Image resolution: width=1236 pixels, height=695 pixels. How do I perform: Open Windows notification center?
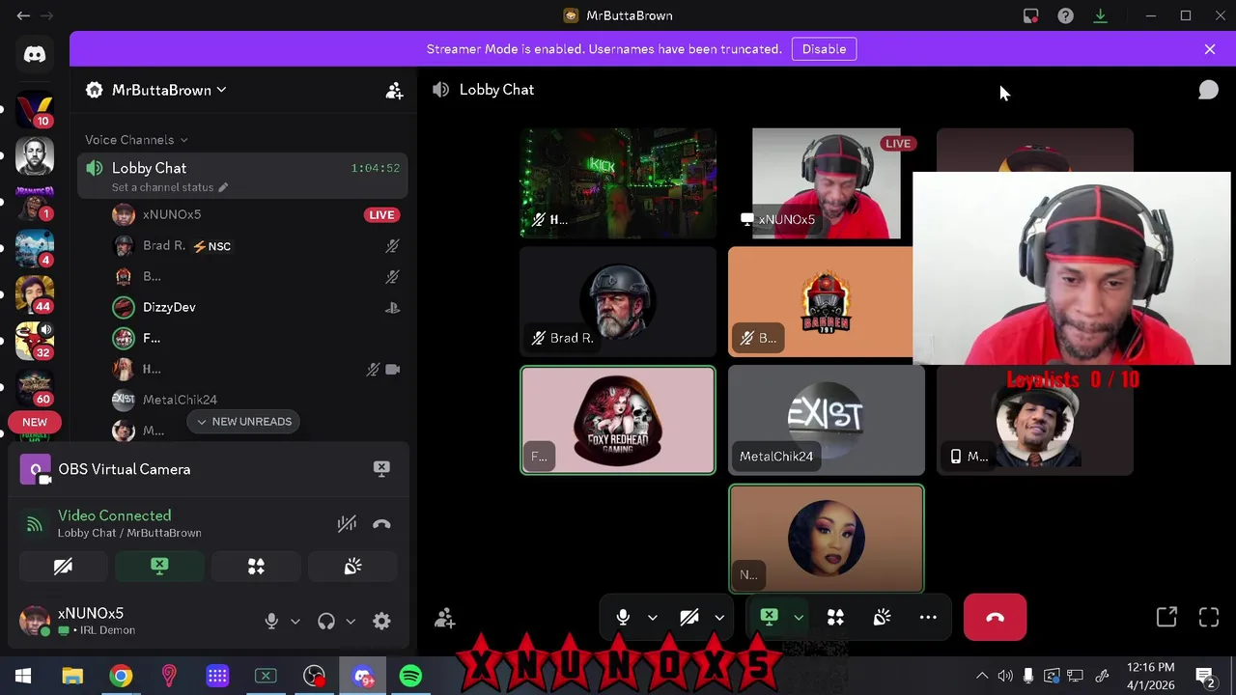pyautogui.click(x=1205, y=676)
